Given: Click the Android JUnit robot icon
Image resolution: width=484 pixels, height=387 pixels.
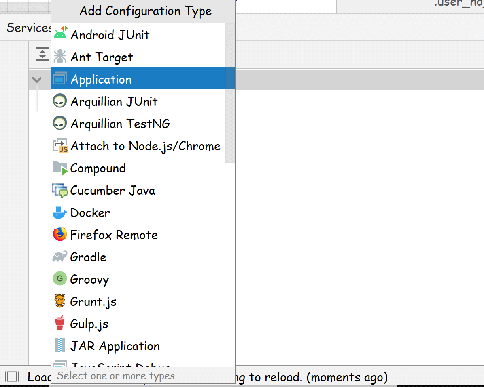Looking at the screenshot, I should tap(60, 35).
